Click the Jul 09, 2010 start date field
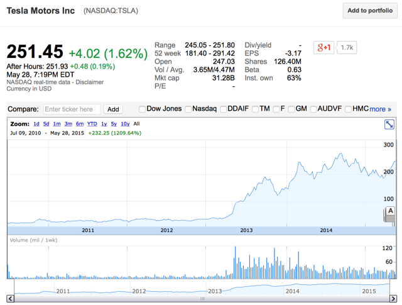Screen dimensions: 402x305 click(25, 133)
